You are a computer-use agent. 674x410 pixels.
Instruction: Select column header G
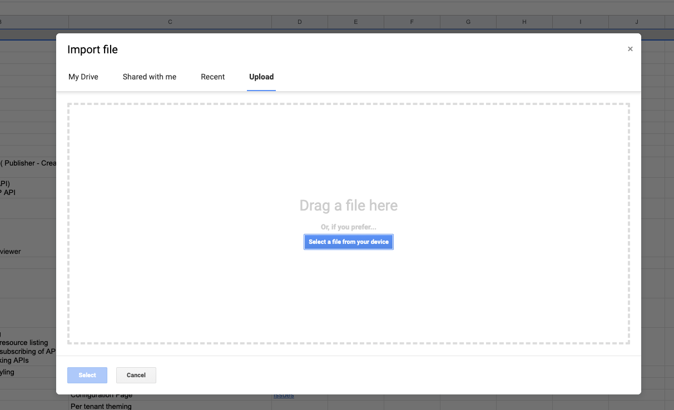468,22
